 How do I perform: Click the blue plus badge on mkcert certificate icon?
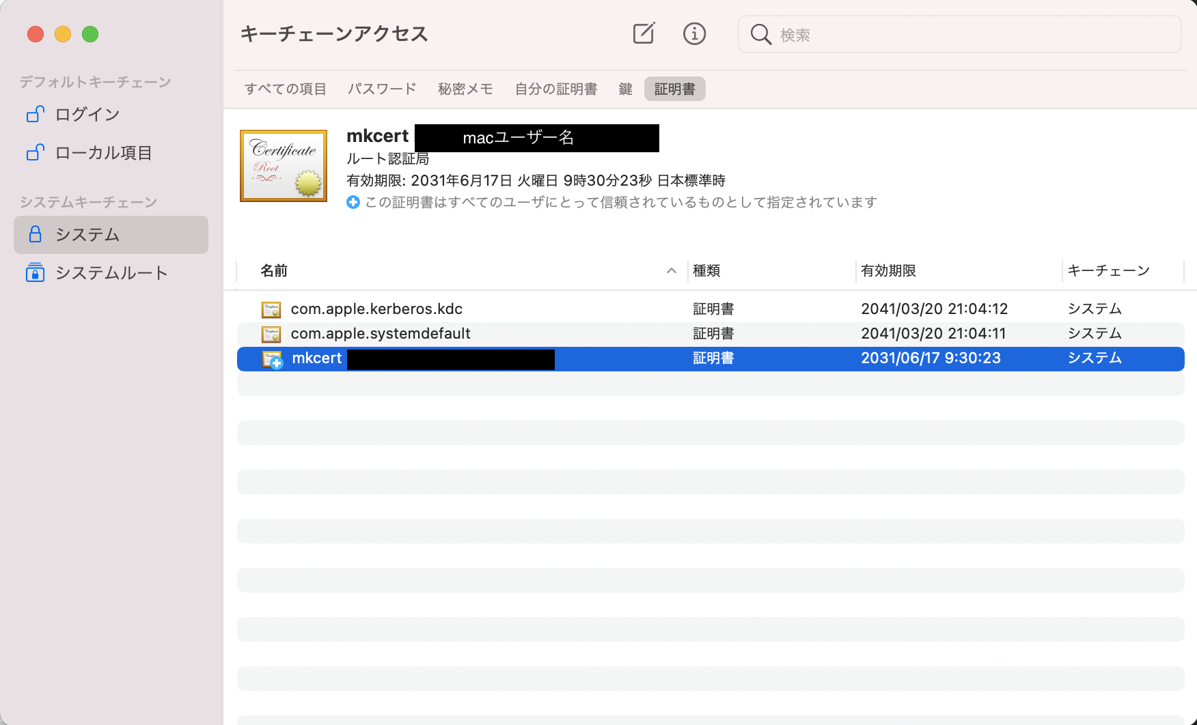coord(276,364)
